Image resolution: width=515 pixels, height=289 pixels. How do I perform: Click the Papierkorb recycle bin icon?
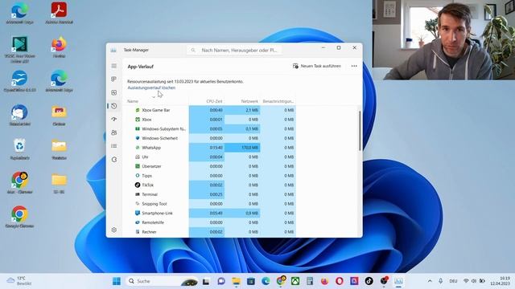click(x=19, y=149)
